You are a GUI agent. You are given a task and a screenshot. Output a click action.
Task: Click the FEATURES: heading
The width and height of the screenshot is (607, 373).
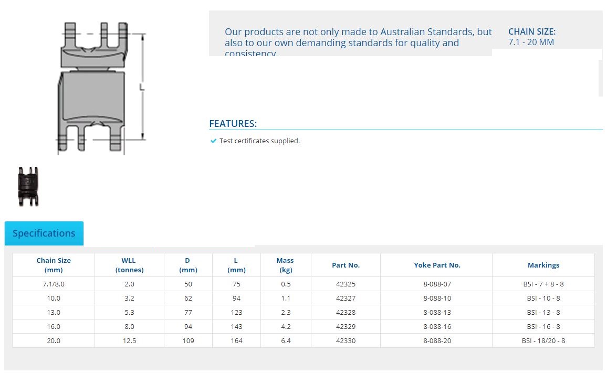pos(233,124)
